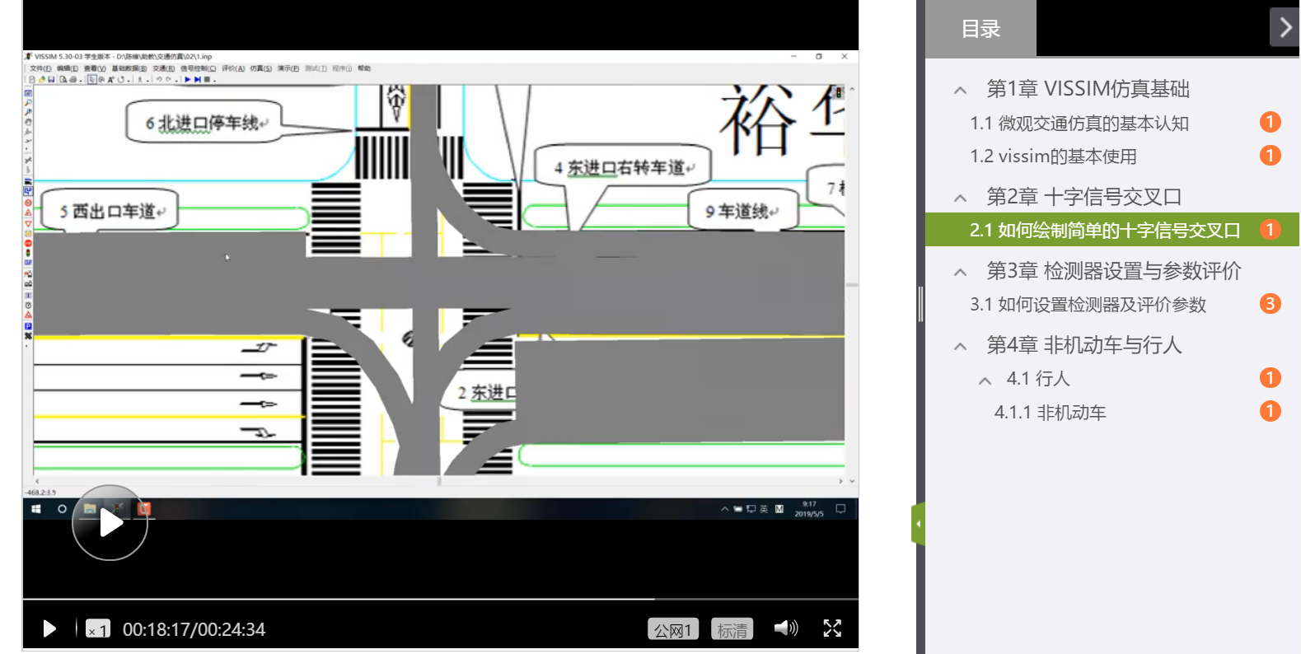Enter fullscreen mode with the expand icon
Screen dimensions: 1301x654
pos(832,628)
